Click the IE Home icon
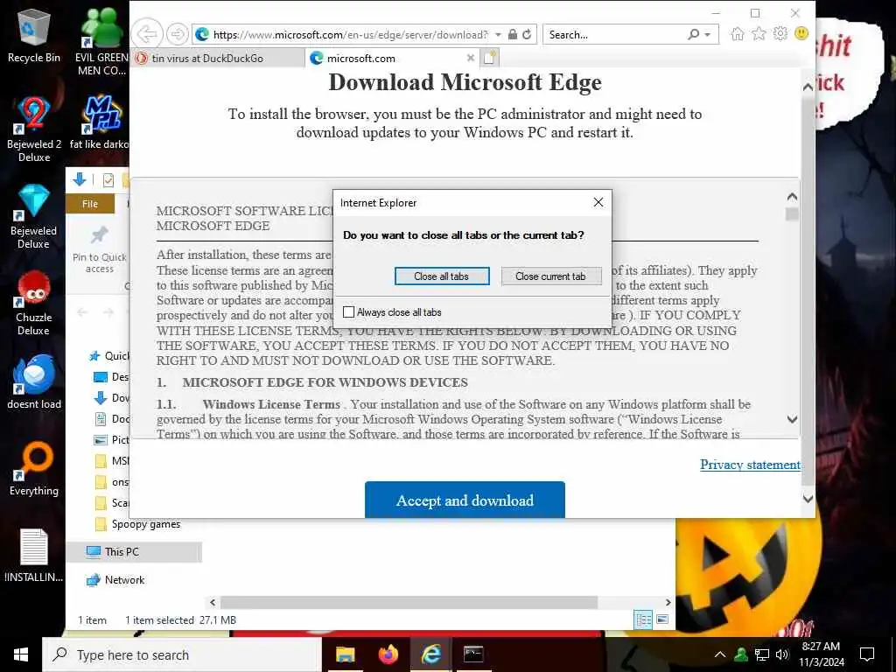 (x=738, y=34)
